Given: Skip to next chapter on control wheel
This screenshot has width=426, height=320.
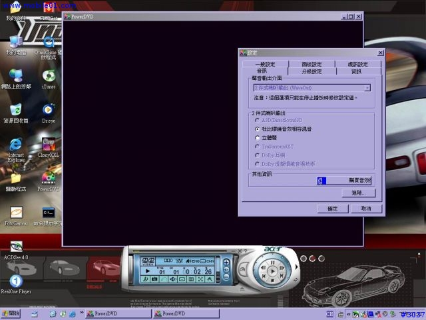Looking at the screenshot, I should (x=282, y=276).
